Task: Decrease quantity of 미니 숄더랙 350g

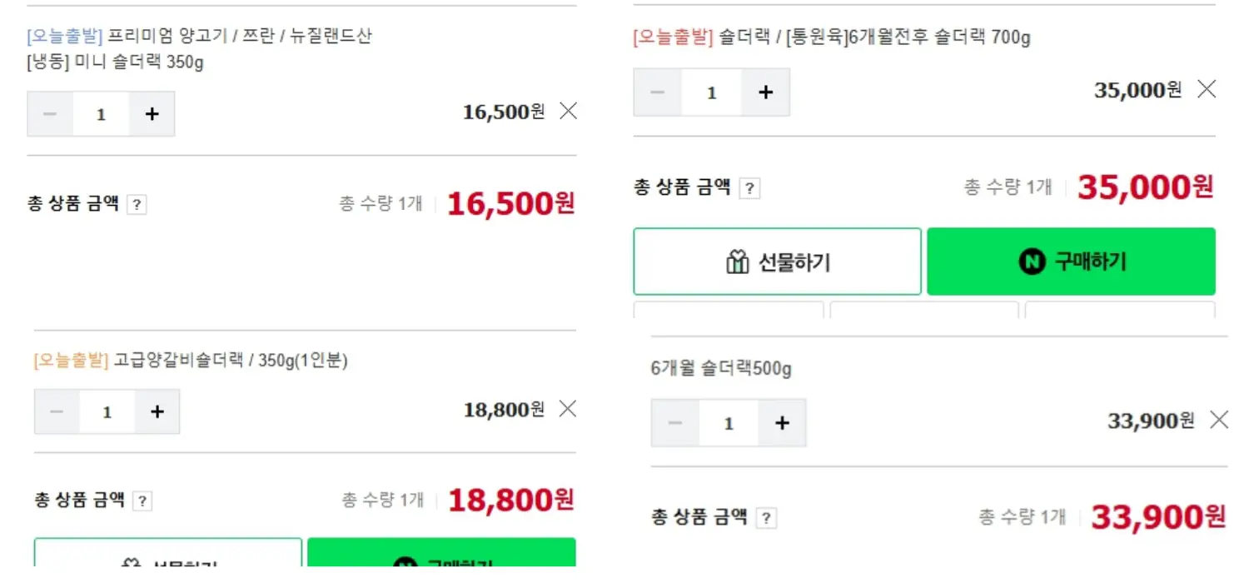Action: (50, 114)
